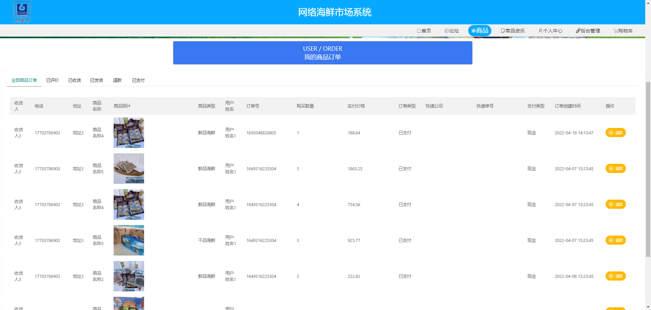Click the 订单号 column header

point(253,106)
